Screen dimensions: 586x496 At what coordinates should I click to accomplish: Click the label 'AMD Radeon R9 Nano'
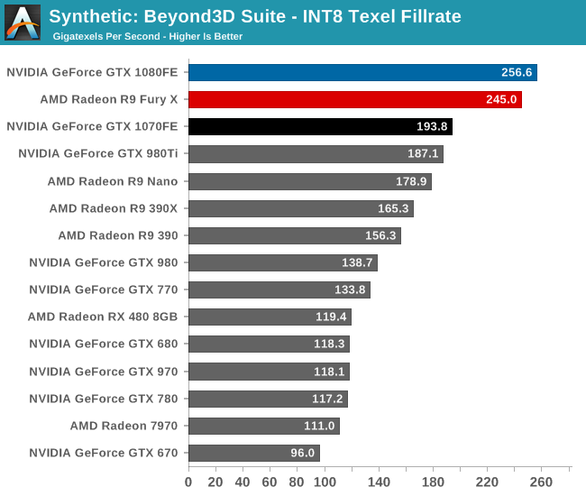coord(113,181)
